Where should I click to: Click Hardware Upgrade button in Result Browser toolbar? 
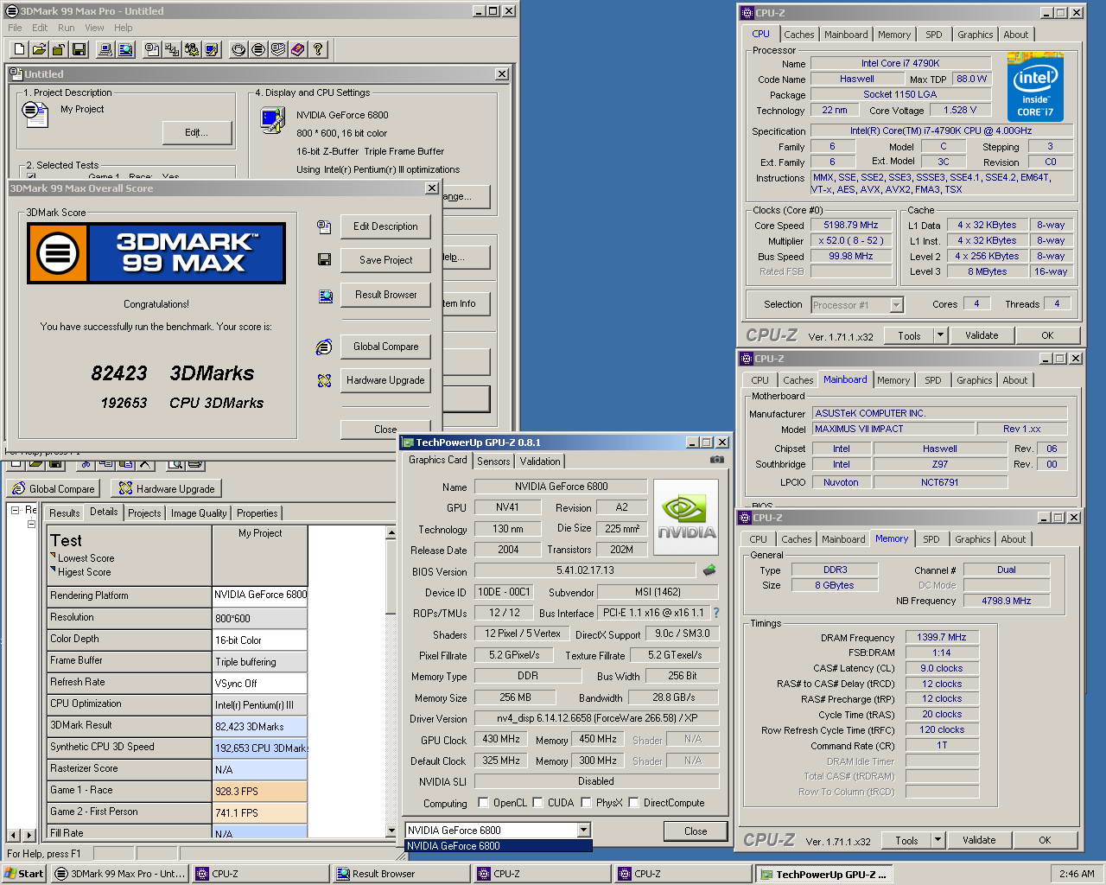pyautogui.click(x=167, y=489)
